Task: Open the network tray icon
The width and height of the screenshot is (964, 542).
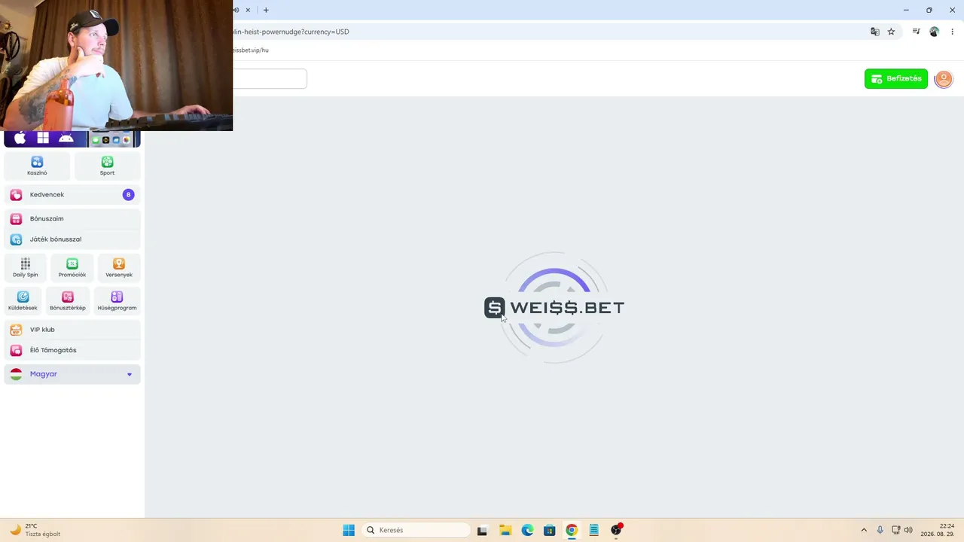Action: coord(895,530)
